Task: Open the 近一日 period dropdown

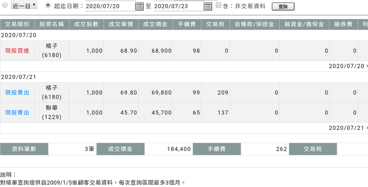Action: point(24,5)
